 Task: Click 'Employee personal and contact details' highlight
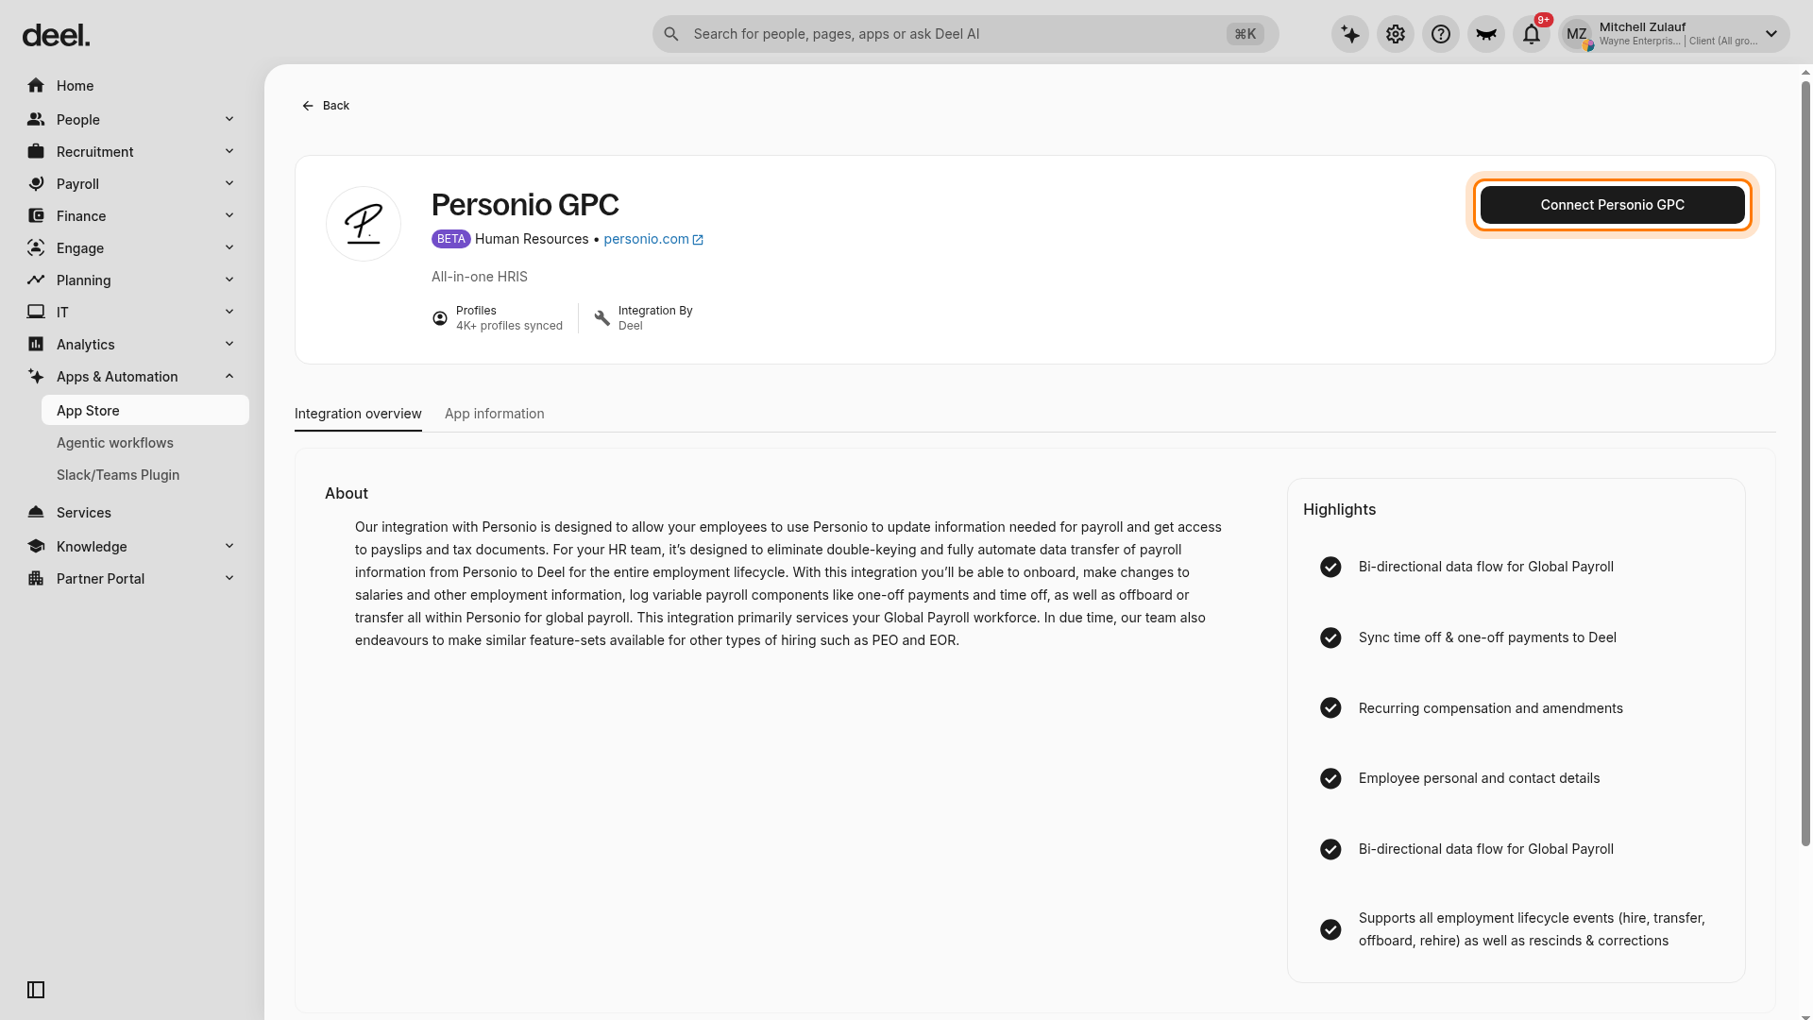[1479, 778]
